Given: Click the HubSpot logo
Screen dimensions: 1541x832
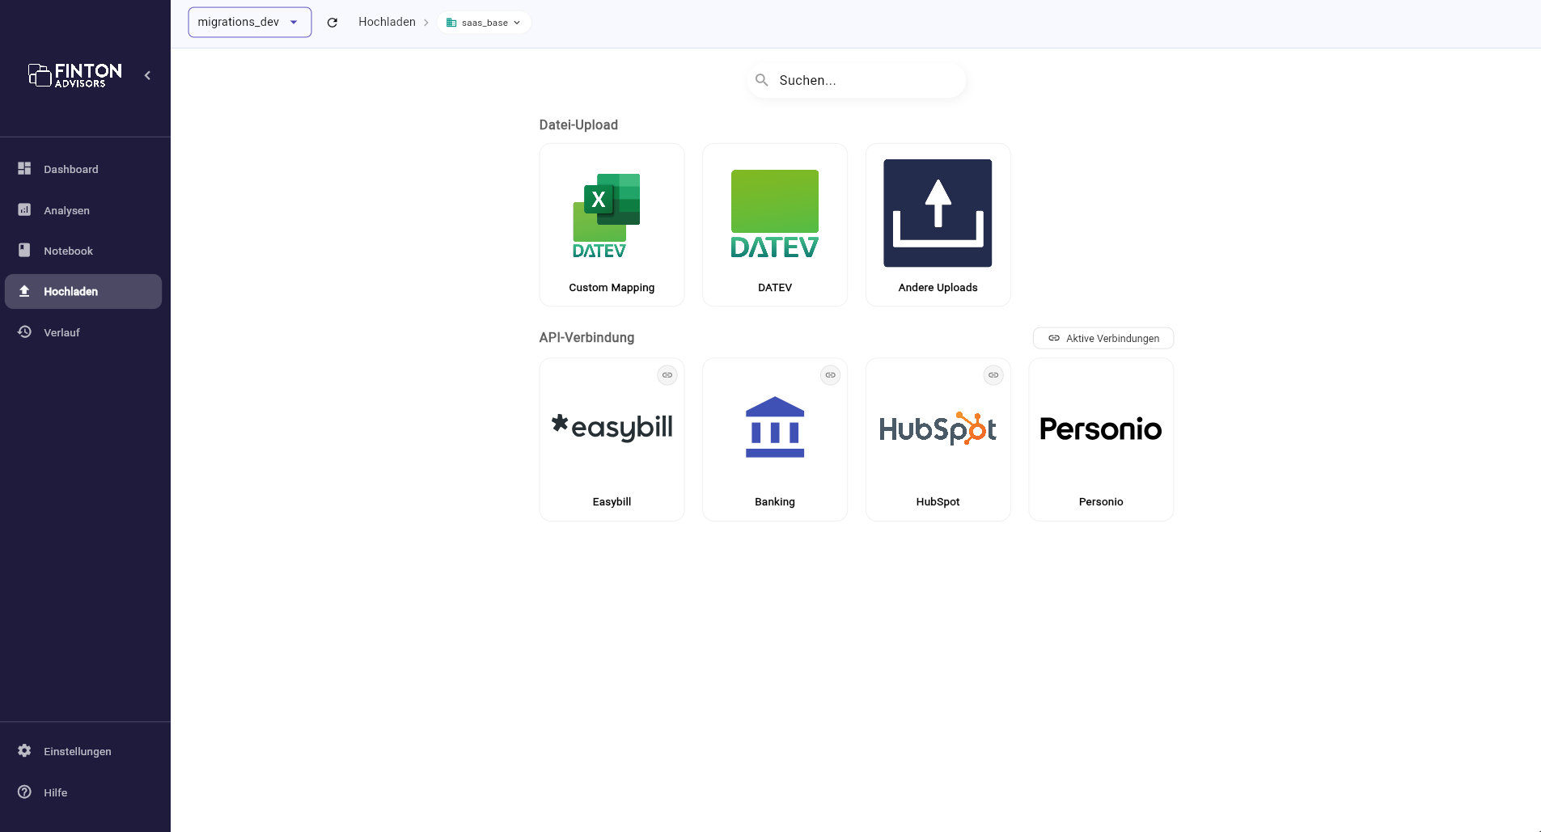Looking at the screenshot, I should pyautogui.click(x=938, y=429).
